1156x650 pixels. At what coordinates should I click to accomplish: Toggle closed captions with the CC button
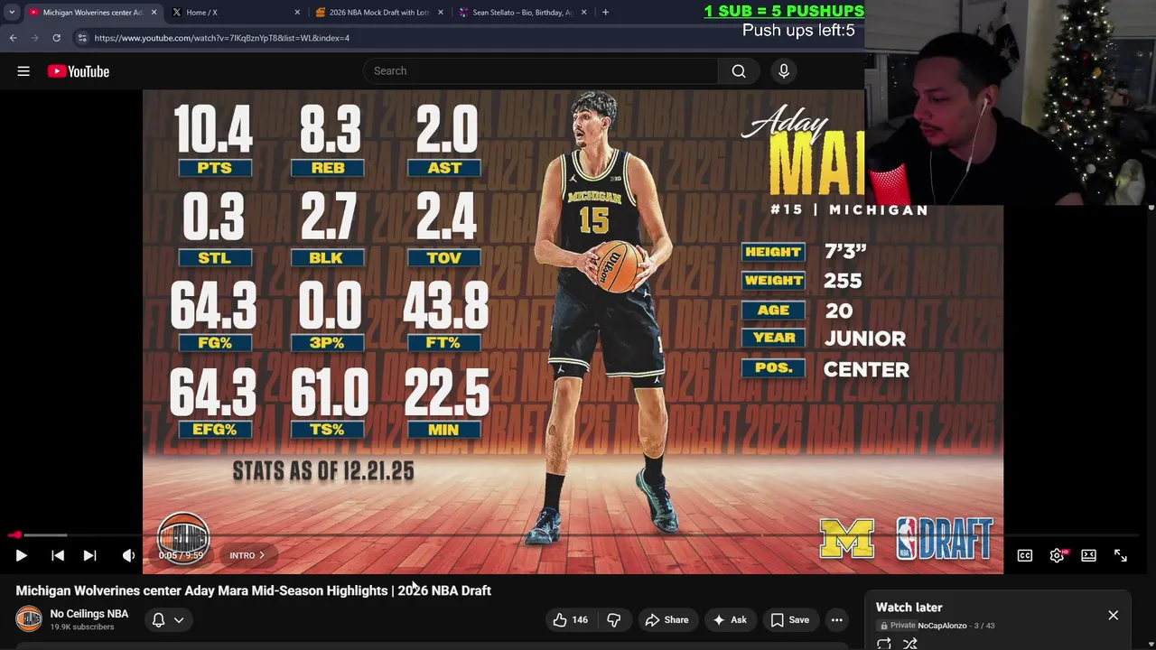[x=1025, y=555]
